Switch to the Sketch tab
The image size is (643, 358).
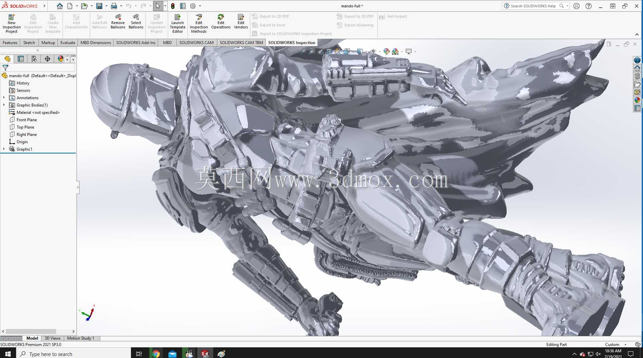tap(29, 43)
